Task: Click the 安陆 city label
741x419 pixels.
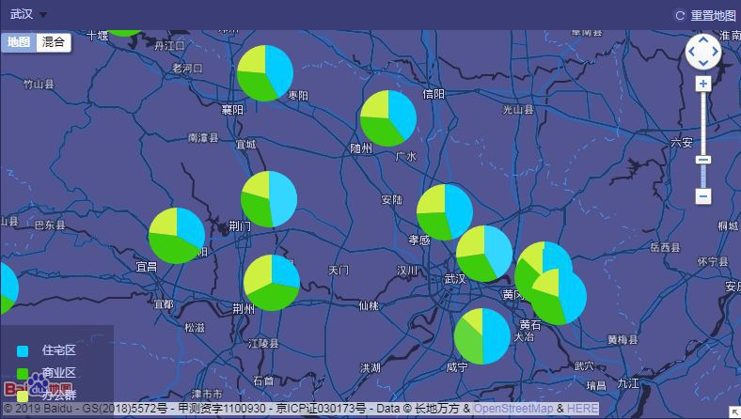Action: tap(392, 200)
